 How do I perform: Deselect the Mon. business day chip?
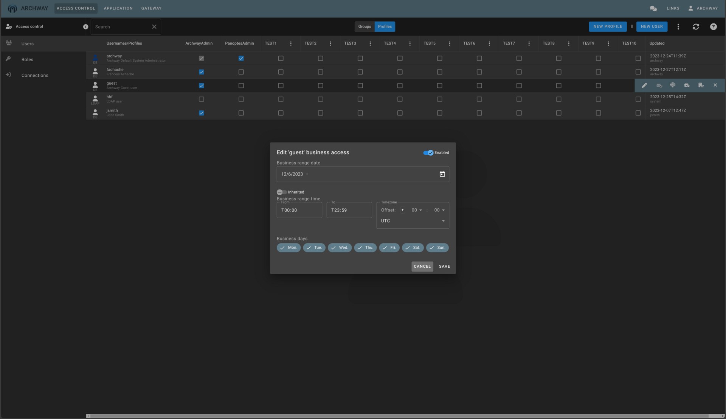click(289, 248)
